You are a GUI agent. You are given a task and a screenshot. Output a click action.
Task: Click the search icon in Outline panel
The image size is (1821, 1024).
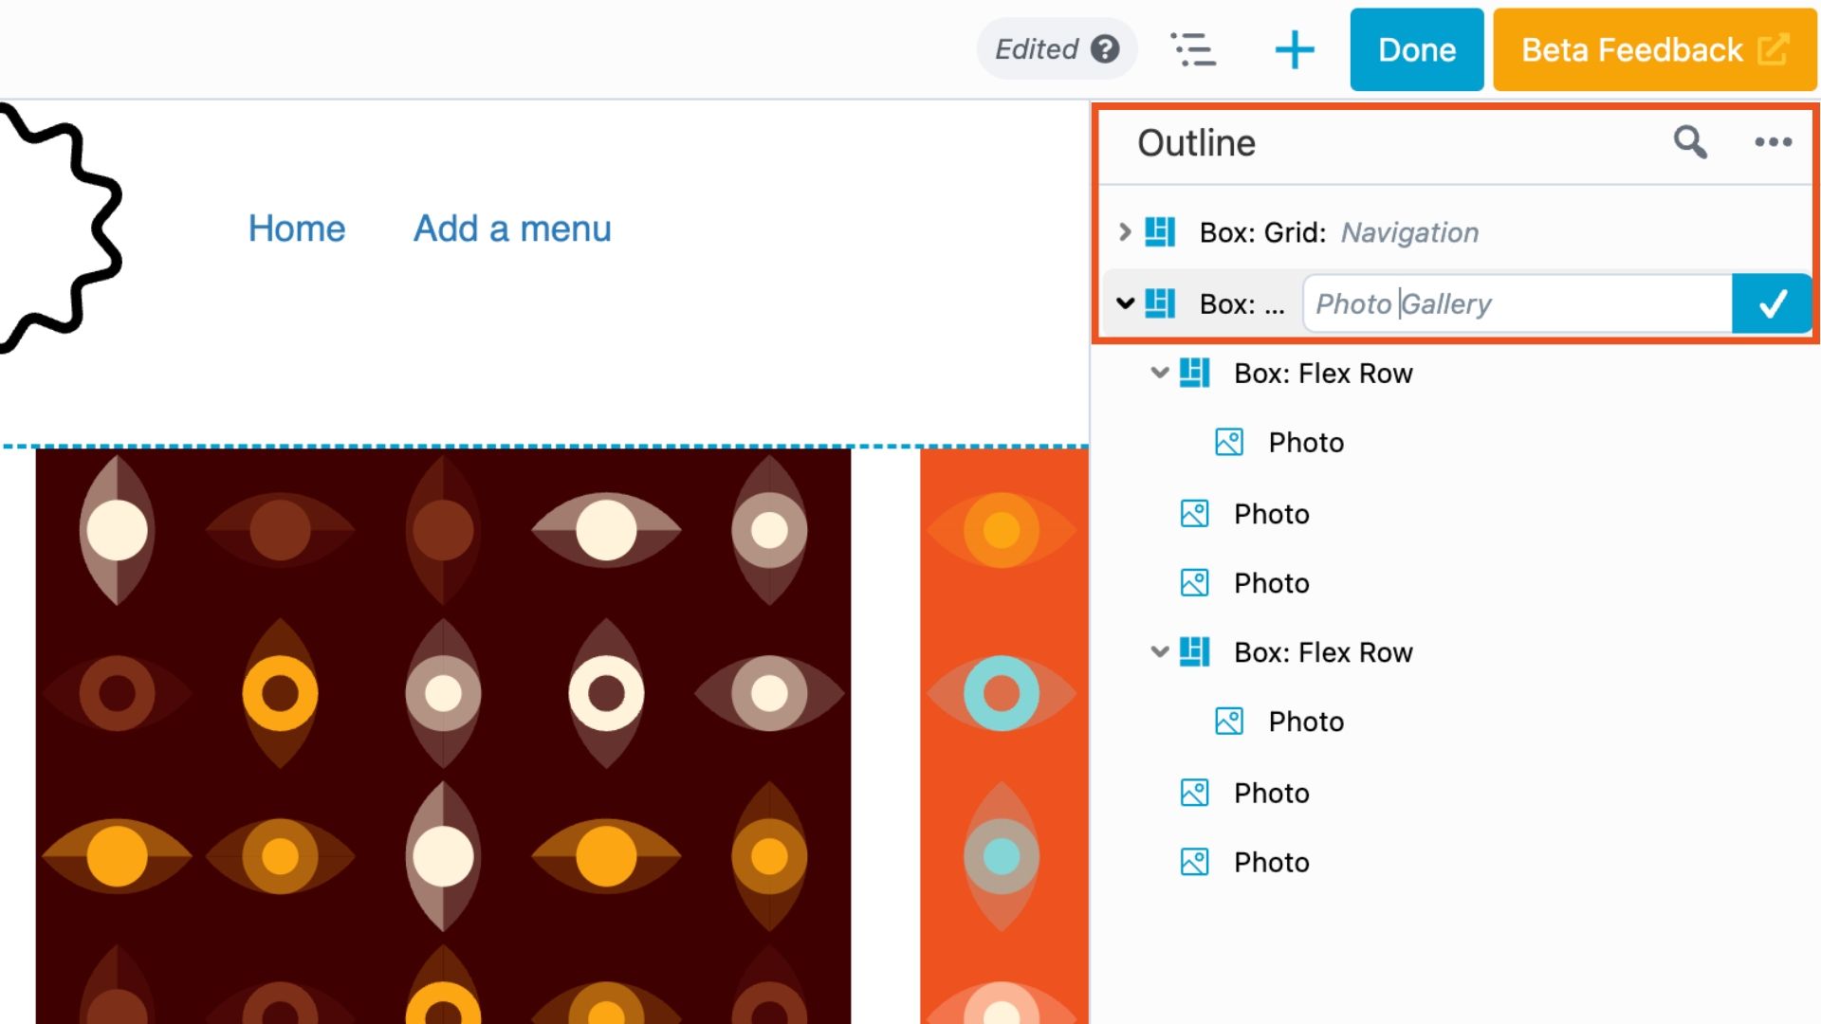click(1689, 142)
